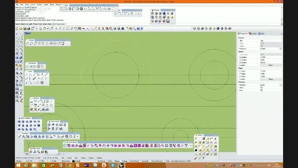Click the wallpaper Filename browse button

pos(281,85)
